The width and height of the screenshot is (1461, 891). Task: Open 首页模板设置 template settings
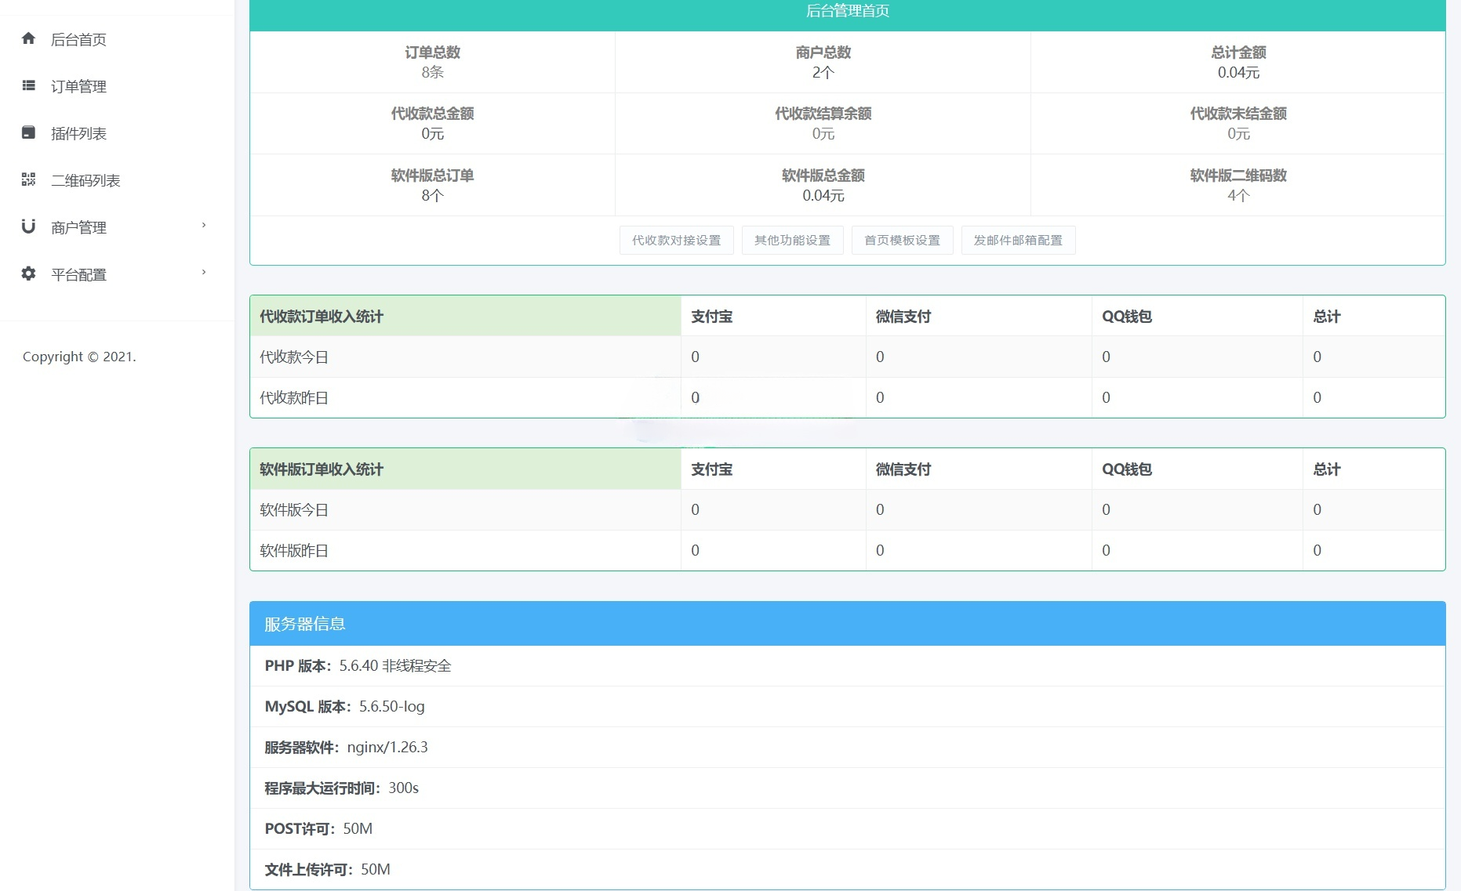[902, 241]
